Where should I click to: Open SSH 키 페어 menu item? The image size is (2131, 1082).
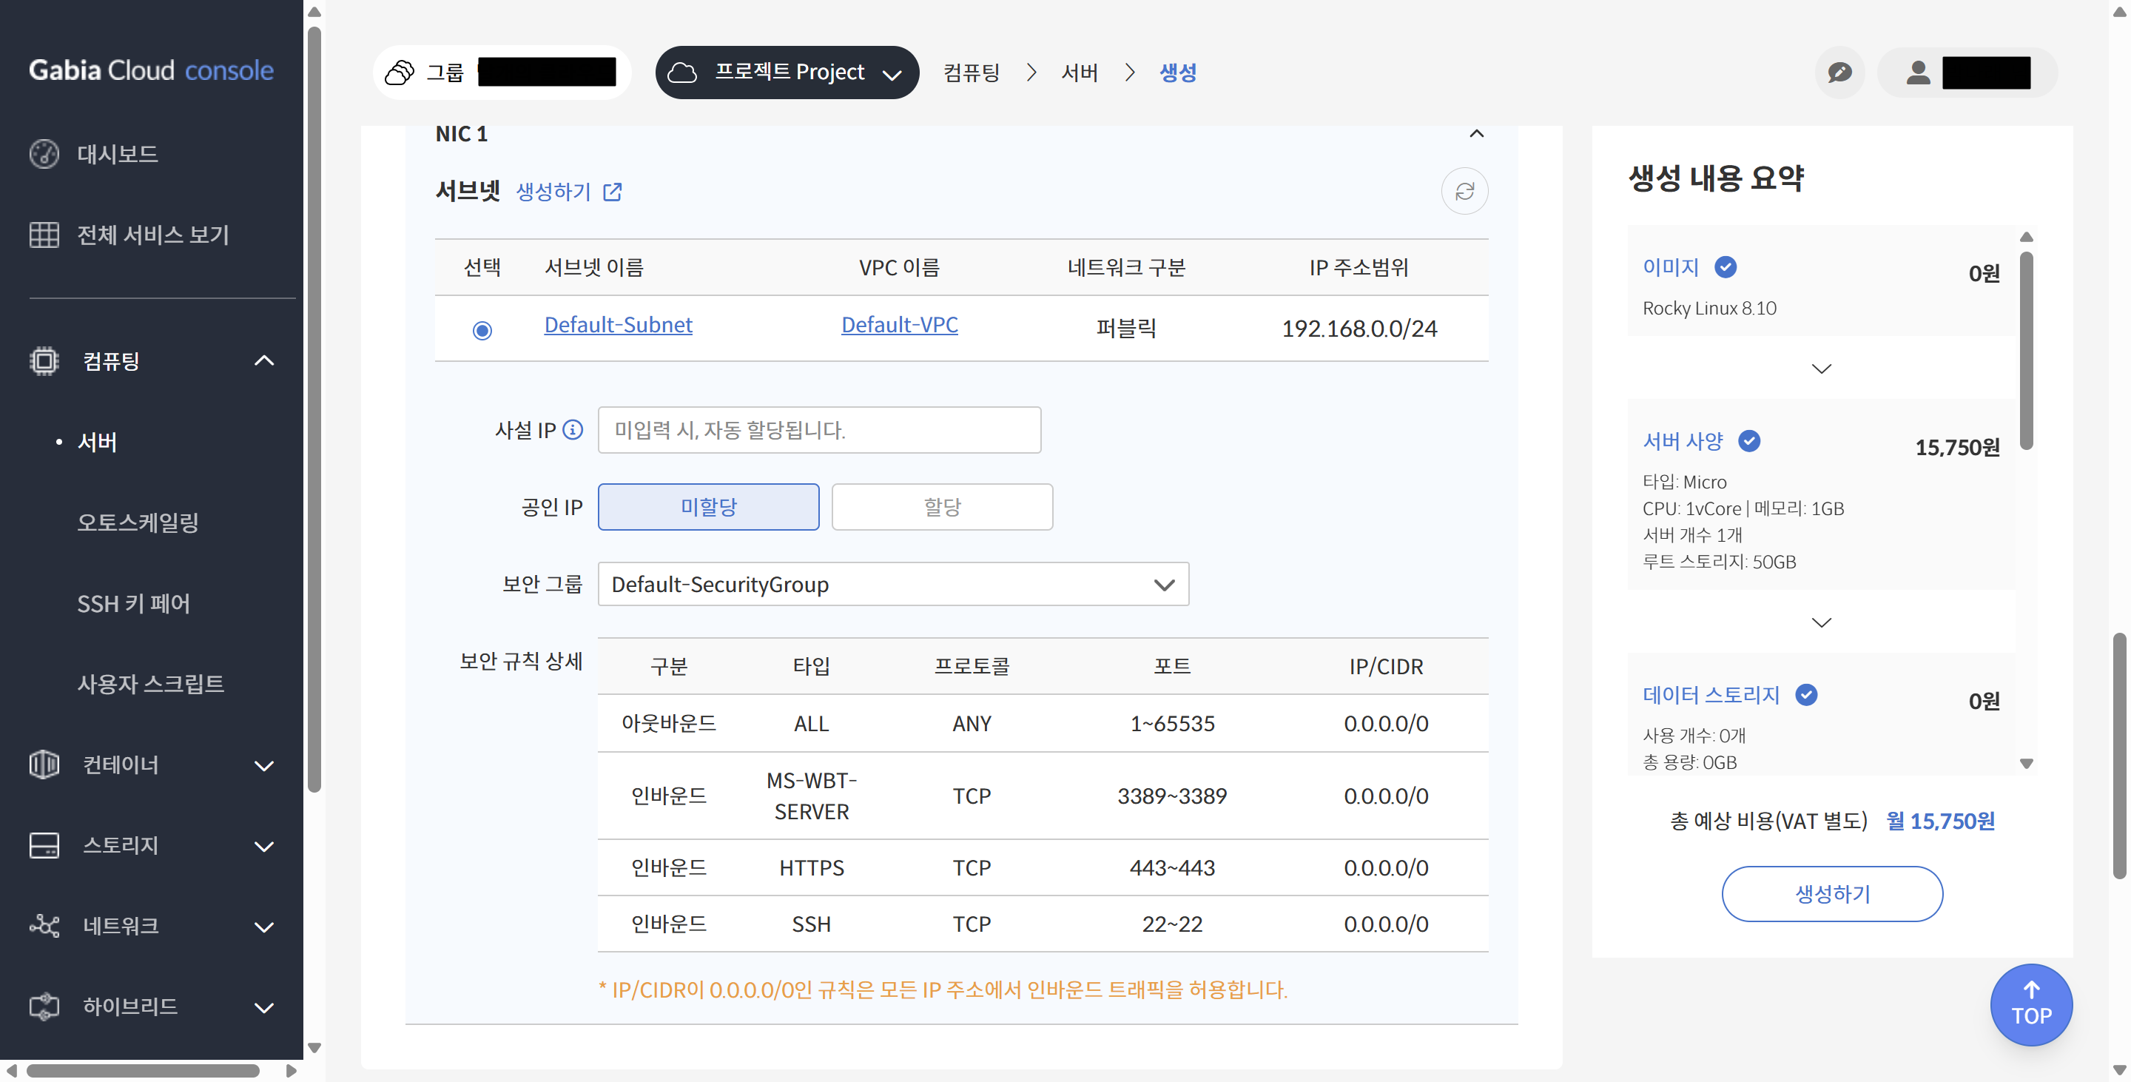click(x=133, y=603)
